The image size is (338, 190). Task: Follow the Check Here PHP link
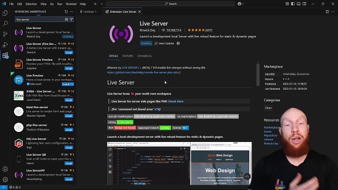coord(176,101)
